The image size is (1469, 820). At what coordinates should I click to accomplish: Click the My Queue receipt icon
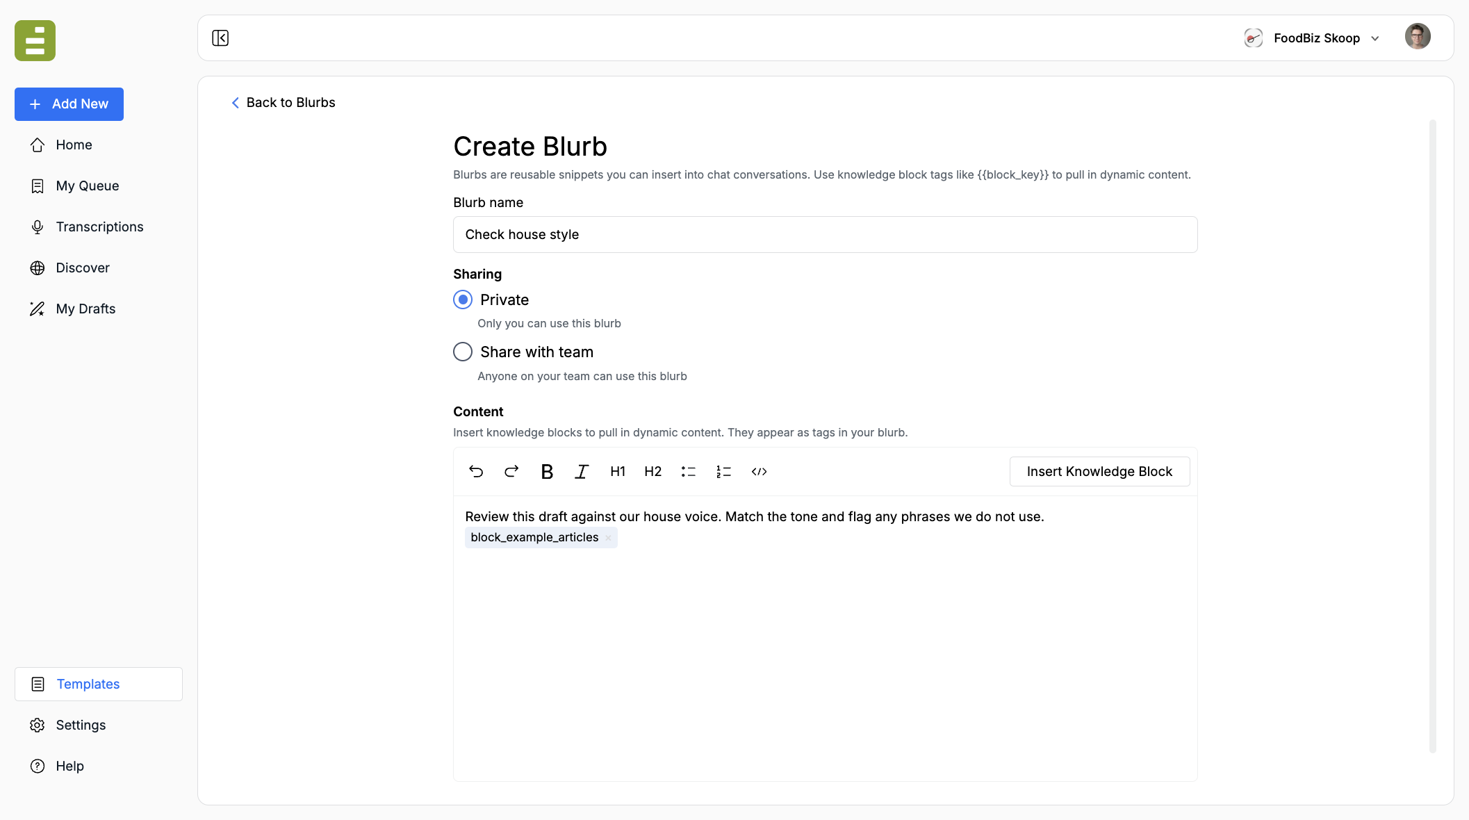pos(38,186)
